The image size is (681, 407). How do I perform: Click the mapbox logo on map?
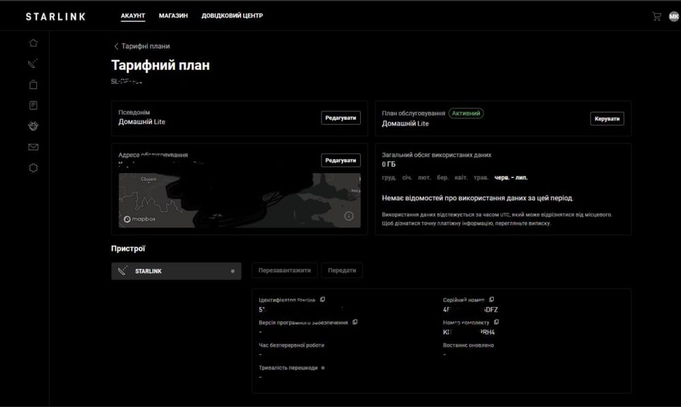coord(140,219)
